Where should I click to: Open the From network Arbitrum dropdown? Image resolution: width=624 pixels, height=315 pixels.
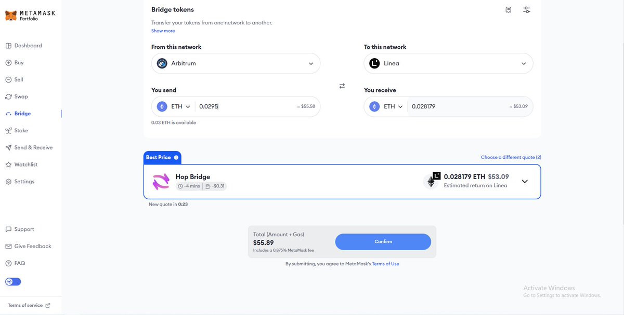coord(236,63)
